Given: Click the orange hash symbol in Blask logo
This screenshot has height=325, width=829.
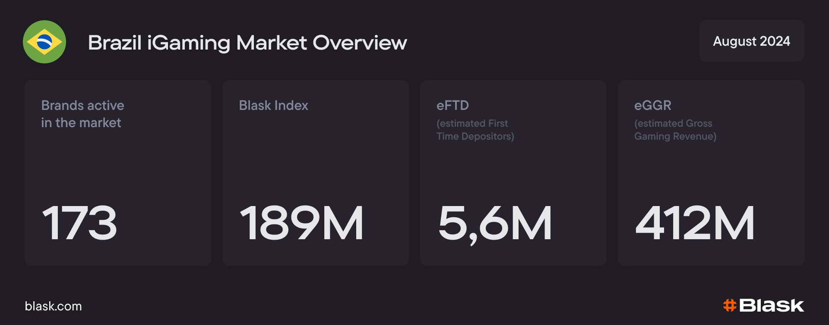Looking at the screenshot, I should point(729,305).
